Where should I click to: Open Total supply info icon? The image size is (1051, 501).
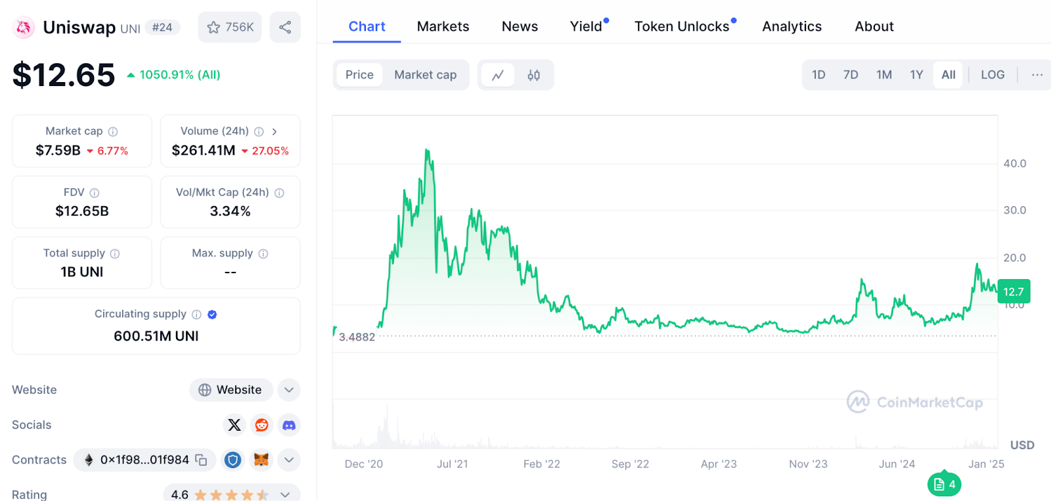[x=115, y=253]
